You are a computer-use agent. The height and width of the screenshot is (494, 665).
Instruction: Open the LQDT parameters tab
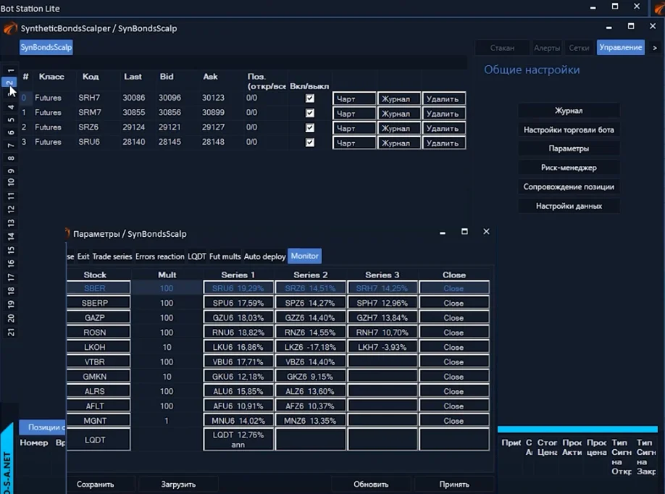coord(197,256)
